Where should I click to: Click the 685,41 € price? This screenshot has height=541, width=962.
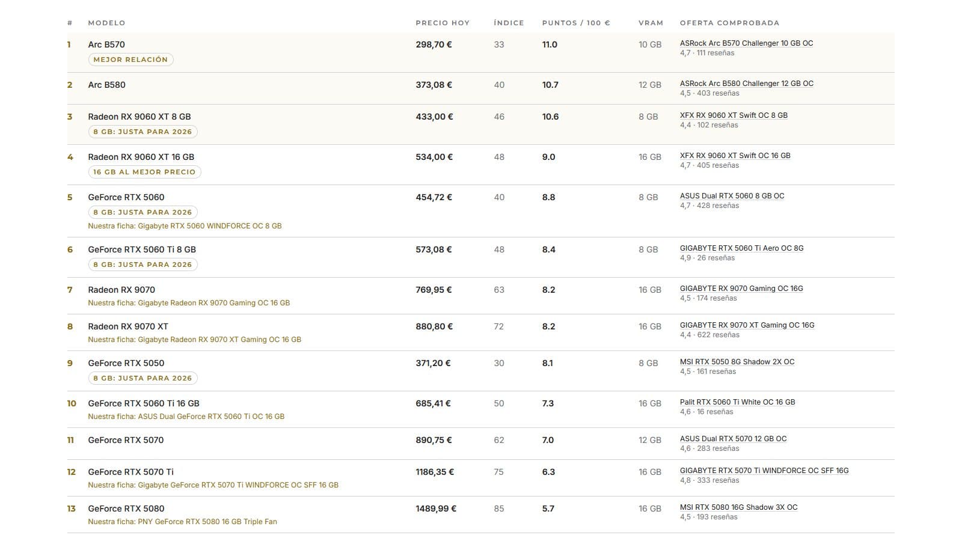pos(434,403)
